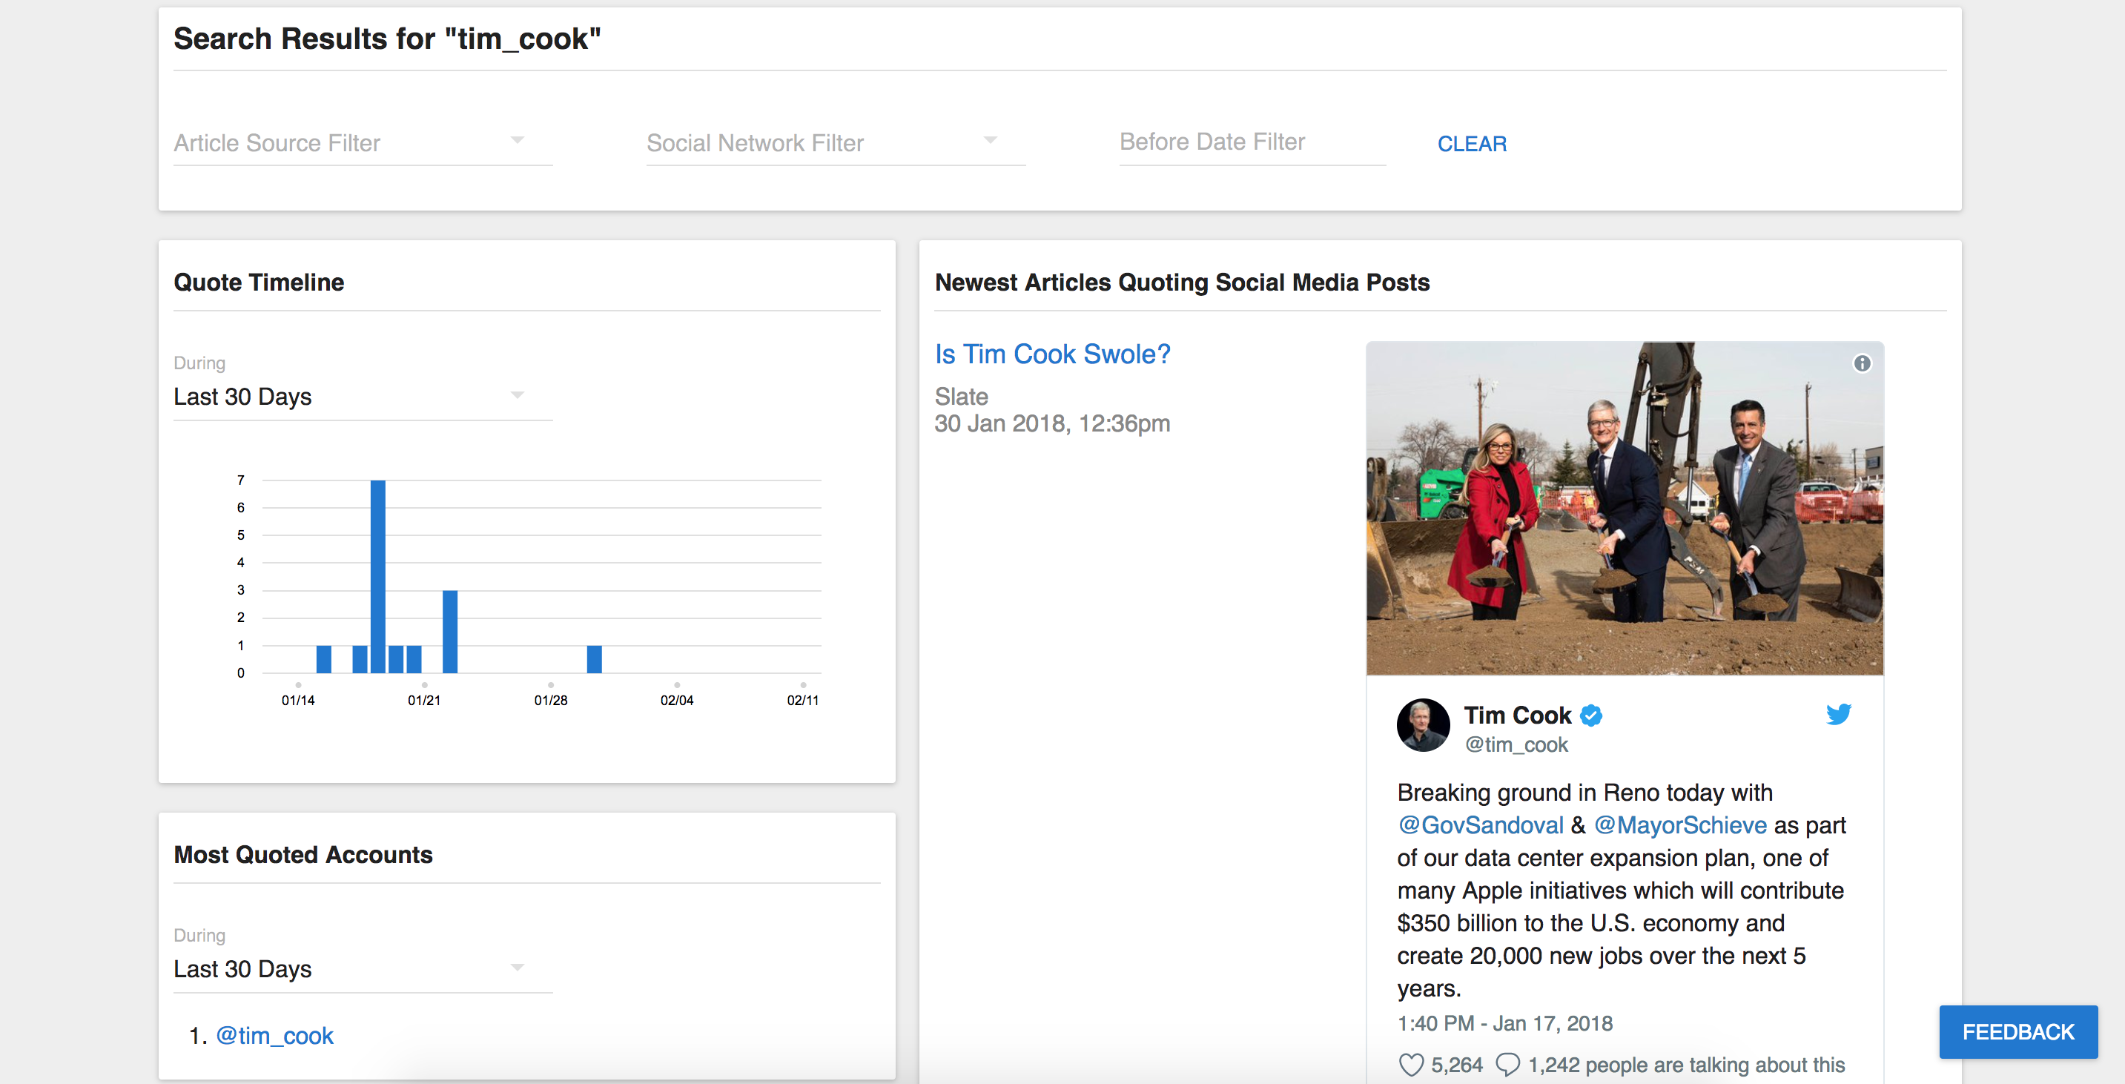
Task: Click the Before Date Filter input field
Action: [1251, 141]
